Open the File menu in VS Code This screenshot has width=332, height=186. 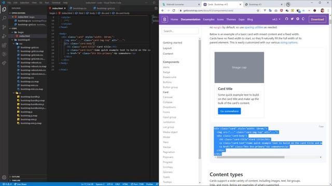[9, 3]
